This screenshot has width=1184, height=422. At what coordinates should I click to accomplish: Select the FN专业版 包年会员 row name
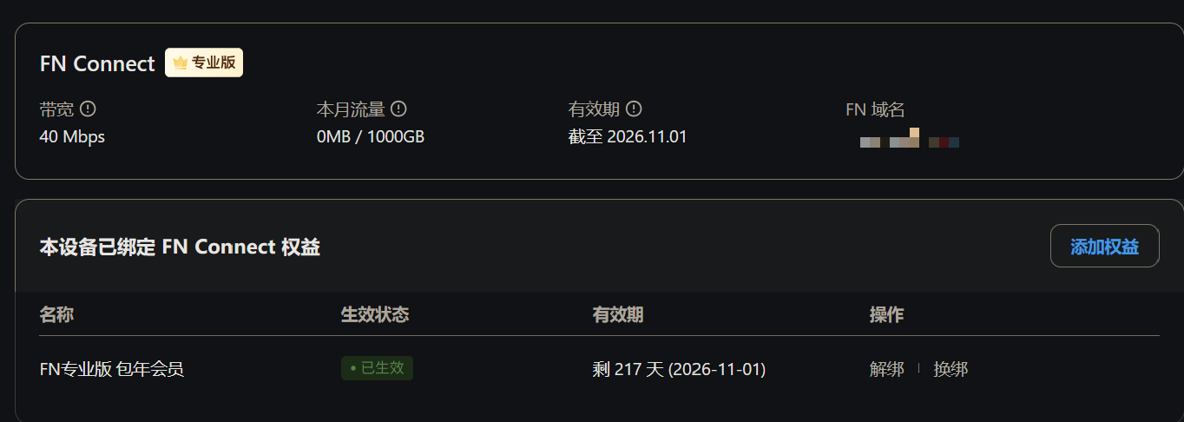[x=112, y=369]
